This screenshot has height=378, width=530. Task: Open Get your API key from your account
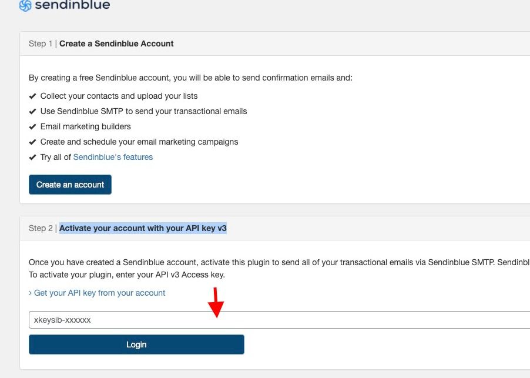99,293
